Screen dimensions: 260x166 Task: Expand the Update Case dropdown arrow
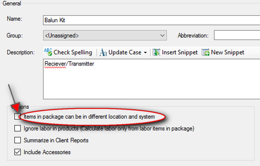pyautogui.click(x=145, y=53)
